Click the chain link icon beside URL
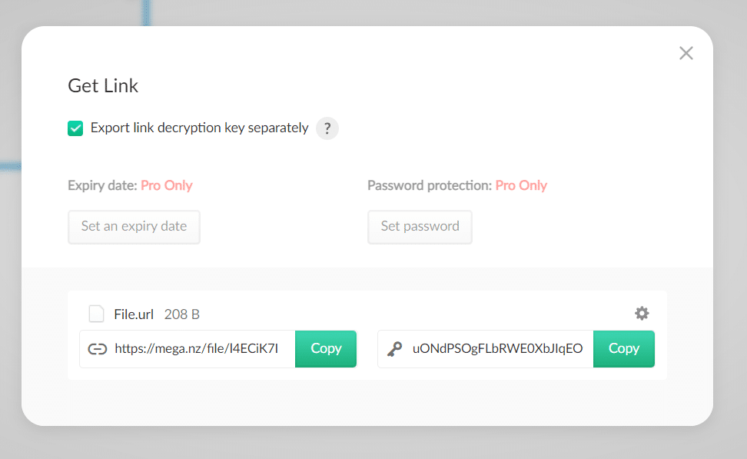Screen dimensions: 747x459 coord(97,349)
